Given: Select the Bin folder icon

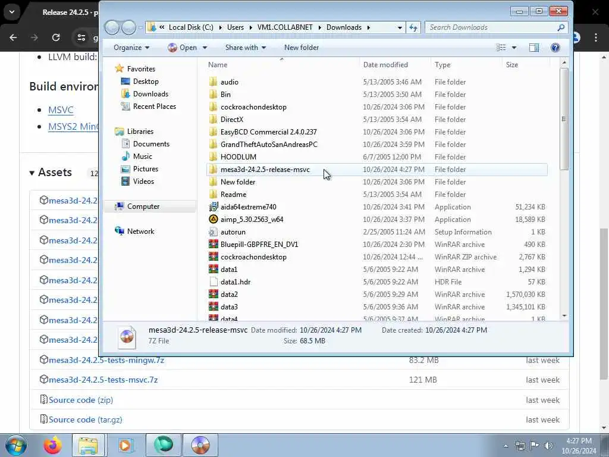Looking at the screenshot, I should (214, 95).
